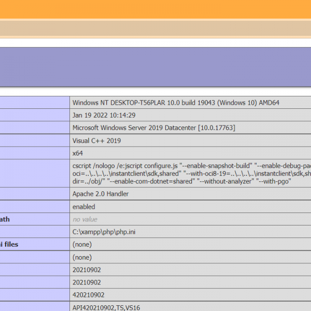The height and width of the screenshot is (311, 311).
Task: Click "(none)" directly above the 20210902 rows
Action: 82,257
